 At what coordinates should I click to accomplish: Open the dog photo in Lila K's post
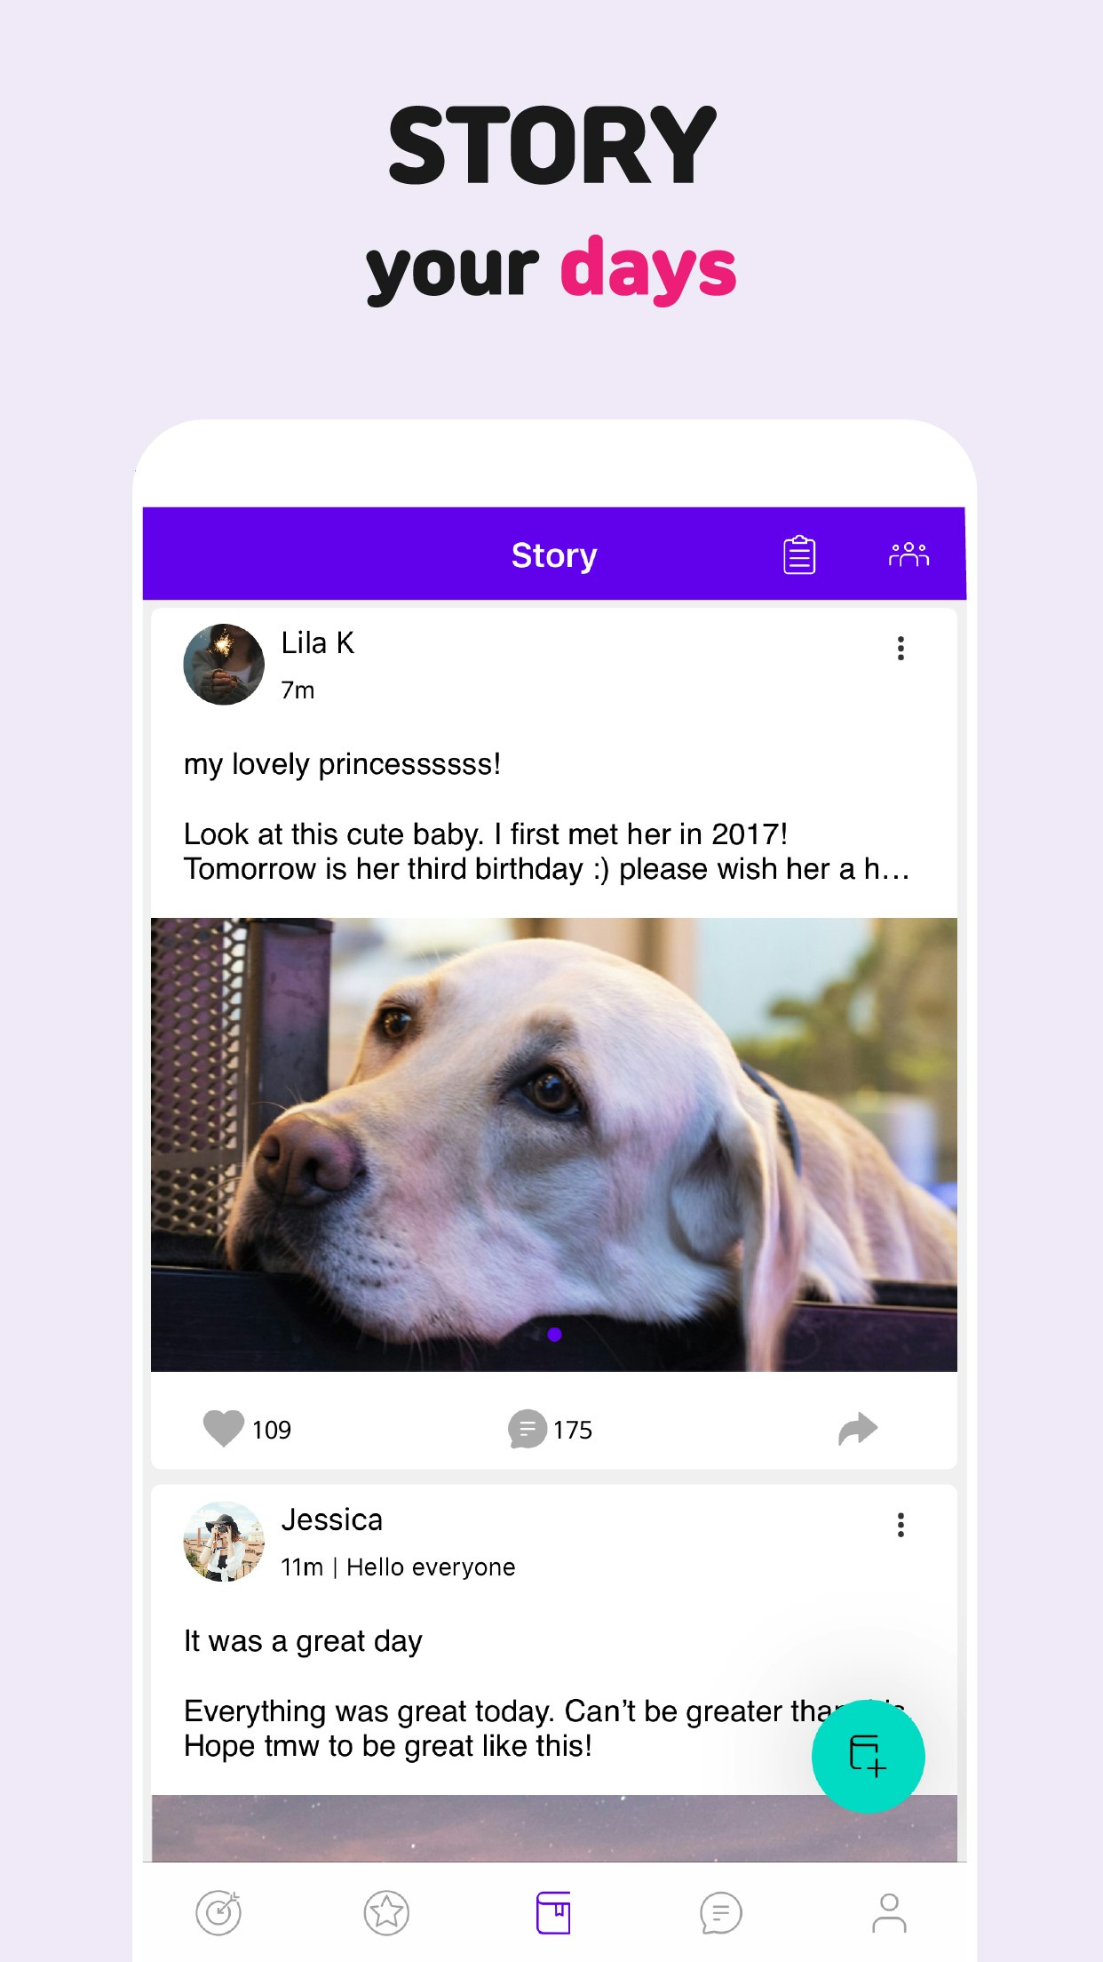click(x=554, y=1144)
